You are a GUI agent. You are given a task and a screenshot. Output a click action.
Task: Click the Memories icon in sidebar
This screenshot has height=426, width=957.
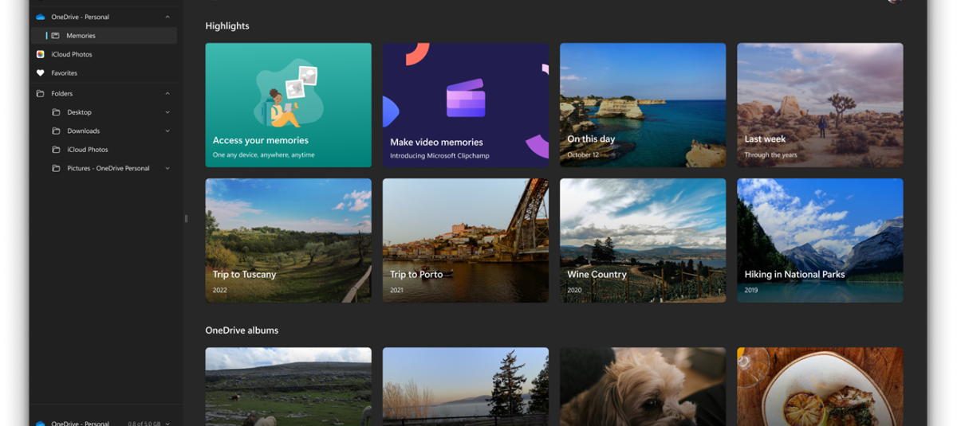pyautogui.click(x=56, y=36)
